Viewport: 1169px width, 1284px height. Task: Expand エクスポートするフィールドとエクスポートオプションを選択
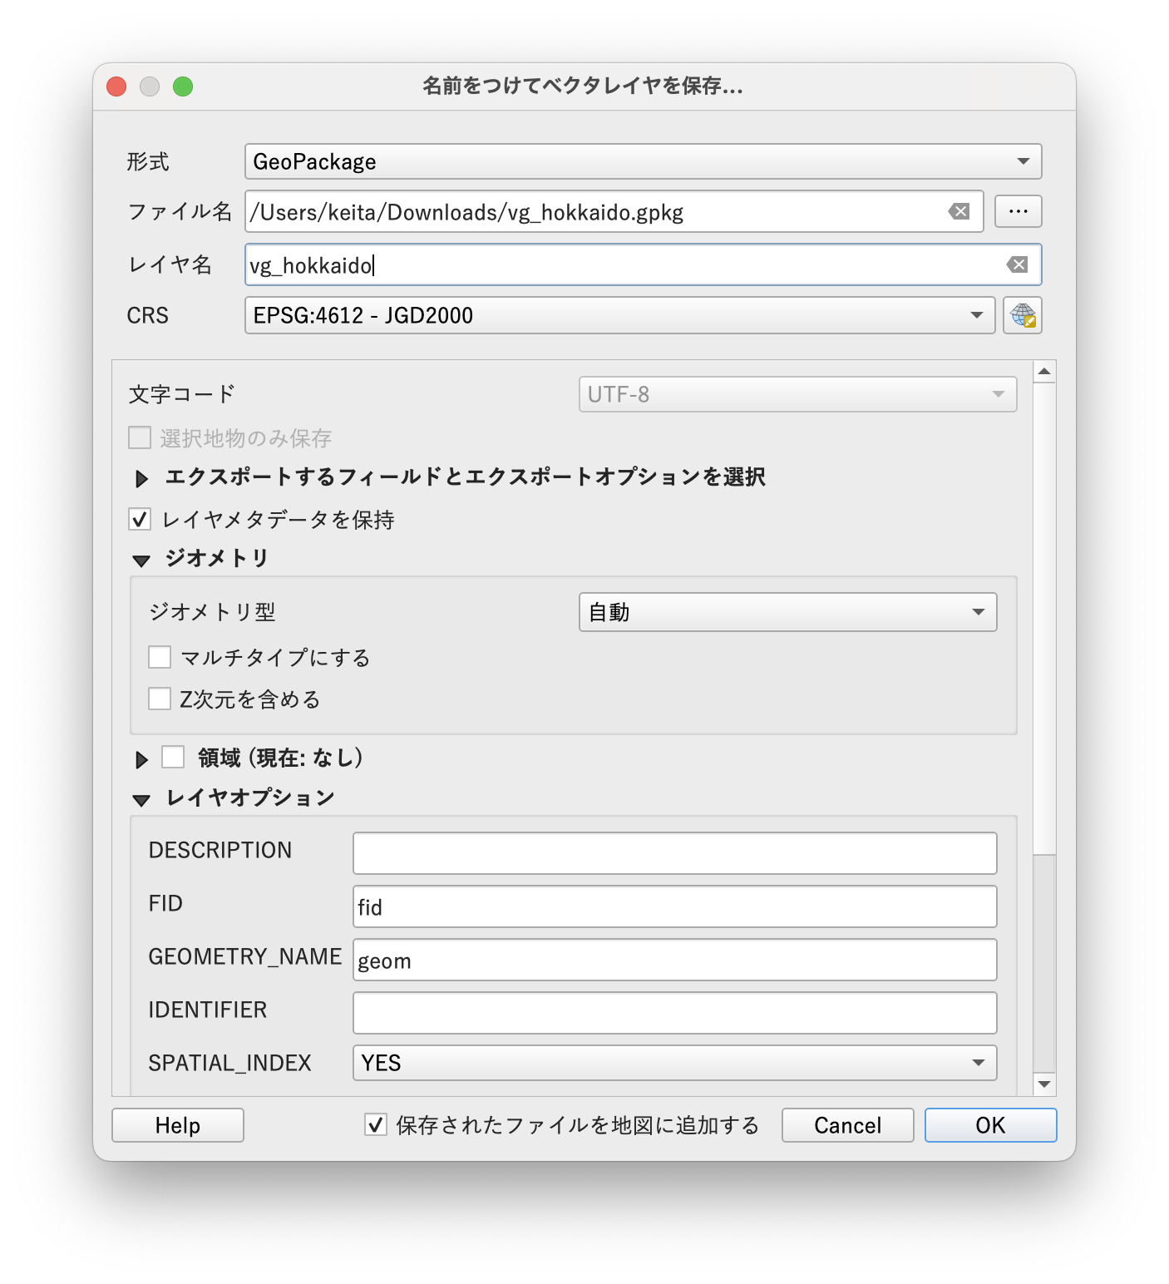pos(140,478)
